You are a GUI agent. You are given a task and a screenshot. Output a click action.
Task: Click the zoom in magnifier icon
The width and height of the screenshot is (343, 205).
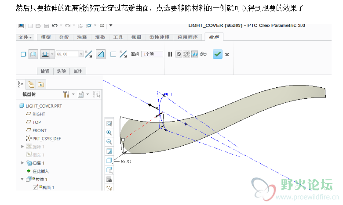point(109,133)
